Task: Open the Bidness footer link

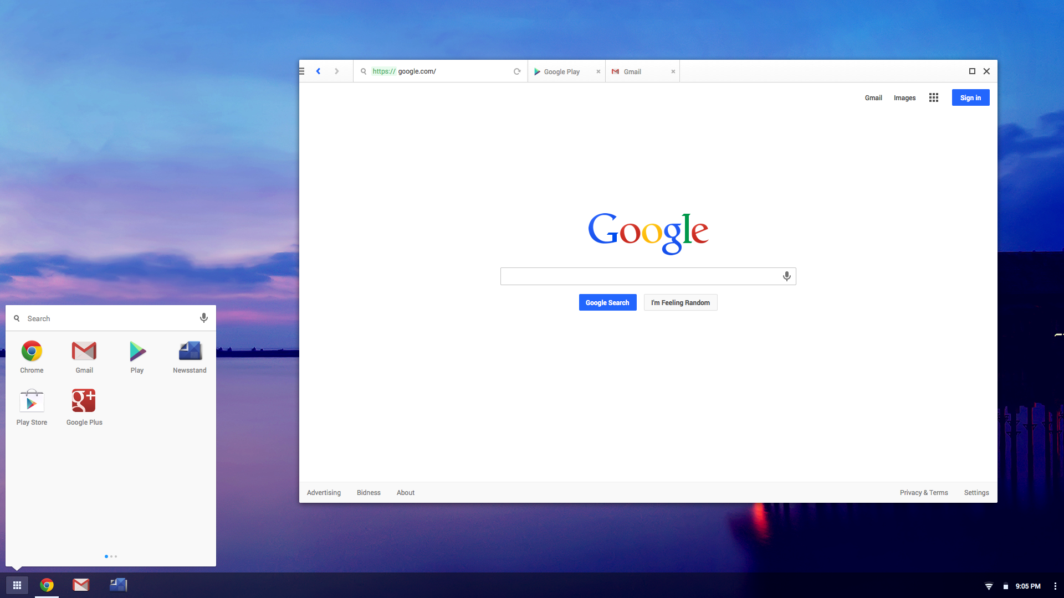Action: pyautogui.click(x=369, y=493)
